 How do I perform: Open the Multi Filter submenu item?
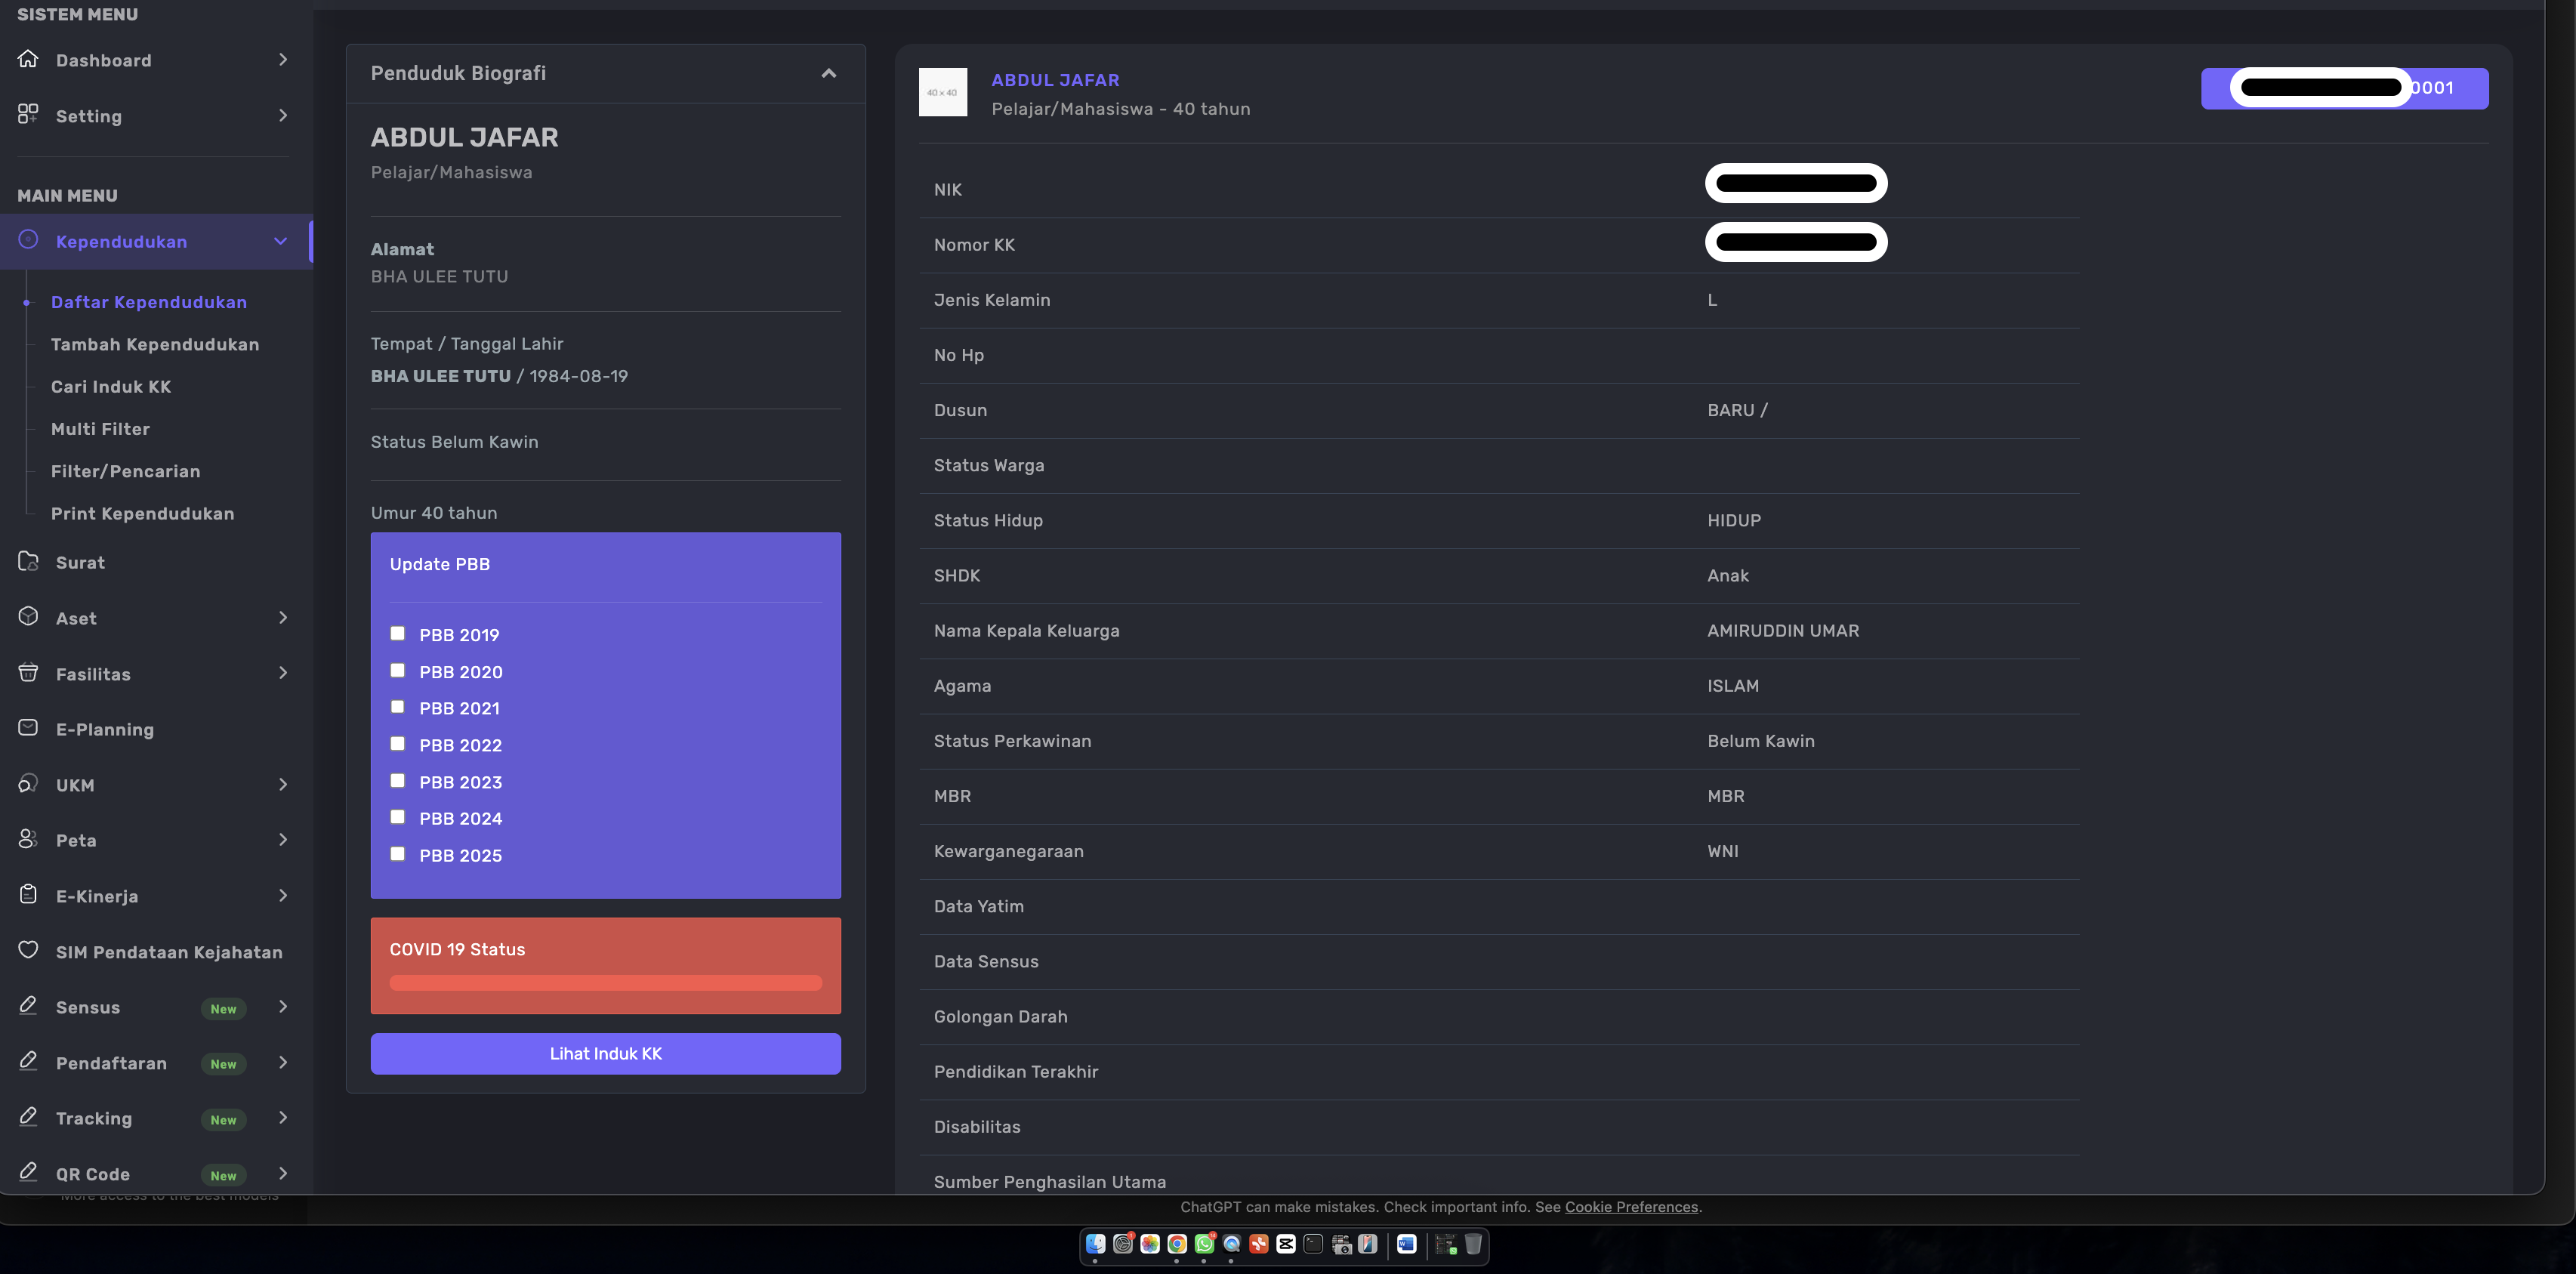(100, 429)
